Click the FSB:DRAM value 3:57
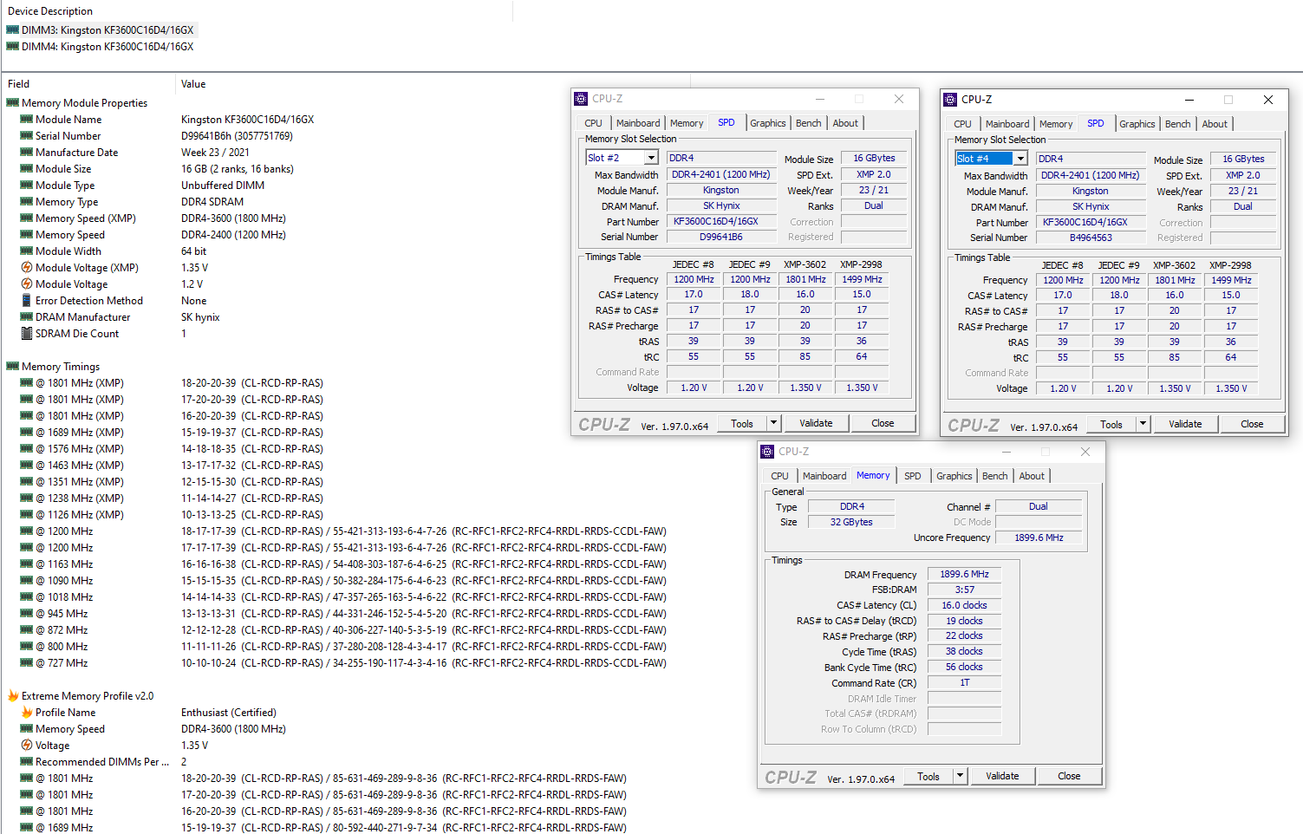The image size is (1303, 834). click(964, 590)
